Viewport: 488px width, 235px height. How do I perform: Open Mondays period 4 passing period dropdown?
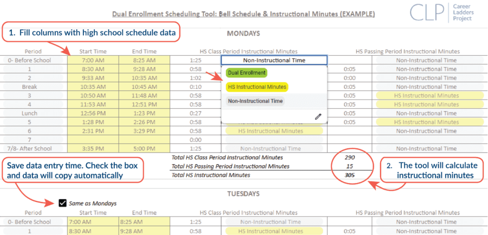click(x=430, y=105)
